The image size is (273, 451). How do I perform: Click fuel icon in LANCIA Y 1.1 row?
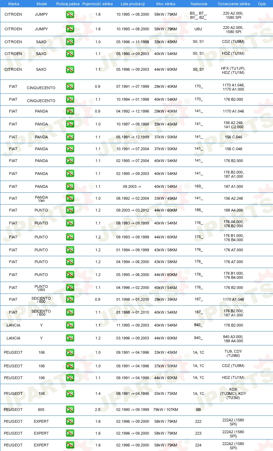tap(70, 325)
